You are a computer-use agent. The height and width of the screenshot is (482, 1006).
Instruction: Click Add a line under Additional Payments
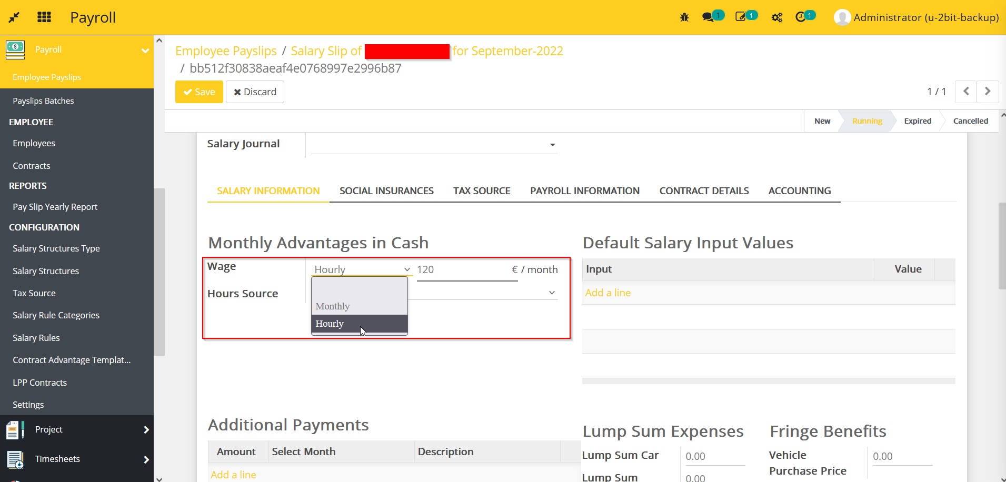pos(233,474)
